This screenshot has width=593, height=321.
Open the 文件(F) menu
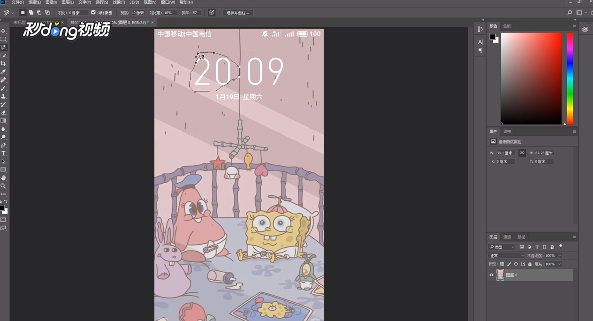tap(17, 2)
